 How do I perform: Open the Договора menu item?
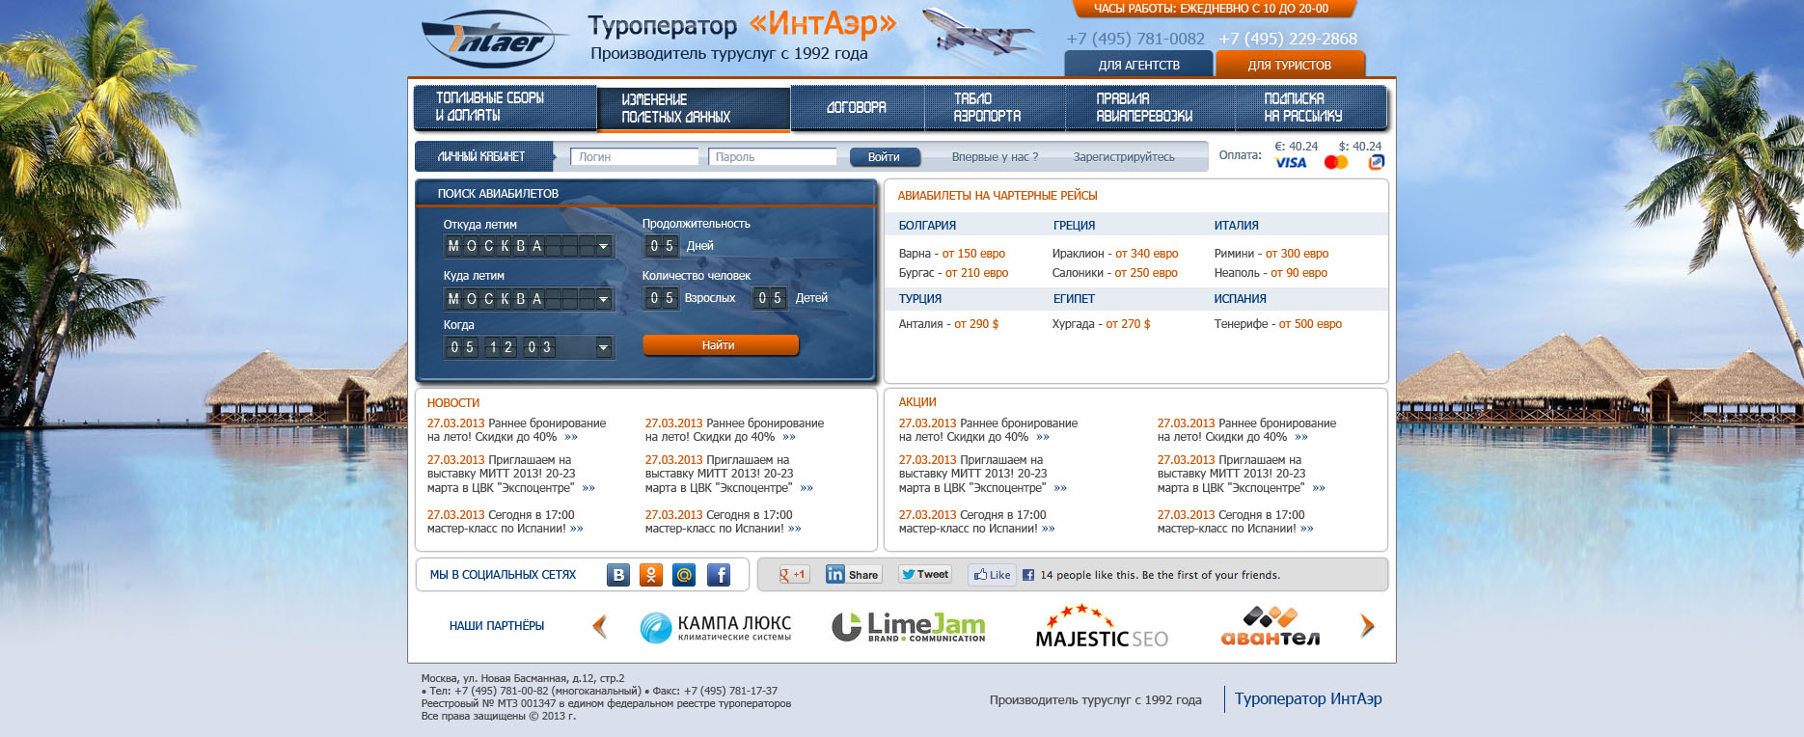[x=857, y=107]
